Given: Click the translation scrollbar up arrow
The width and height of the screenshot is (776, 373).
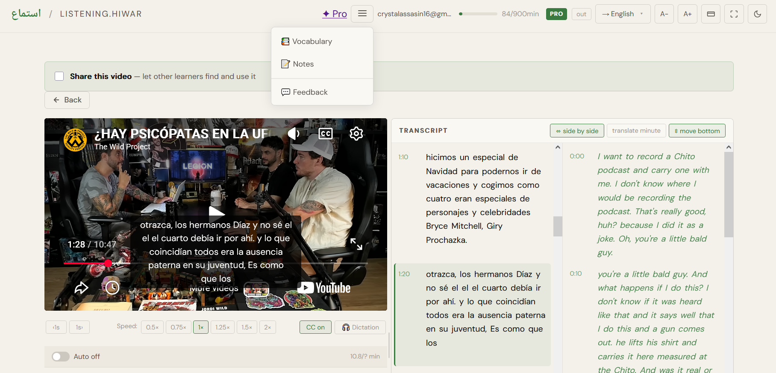Looking at the screenshot, I should pyautogui.click(x=729, y=147).
